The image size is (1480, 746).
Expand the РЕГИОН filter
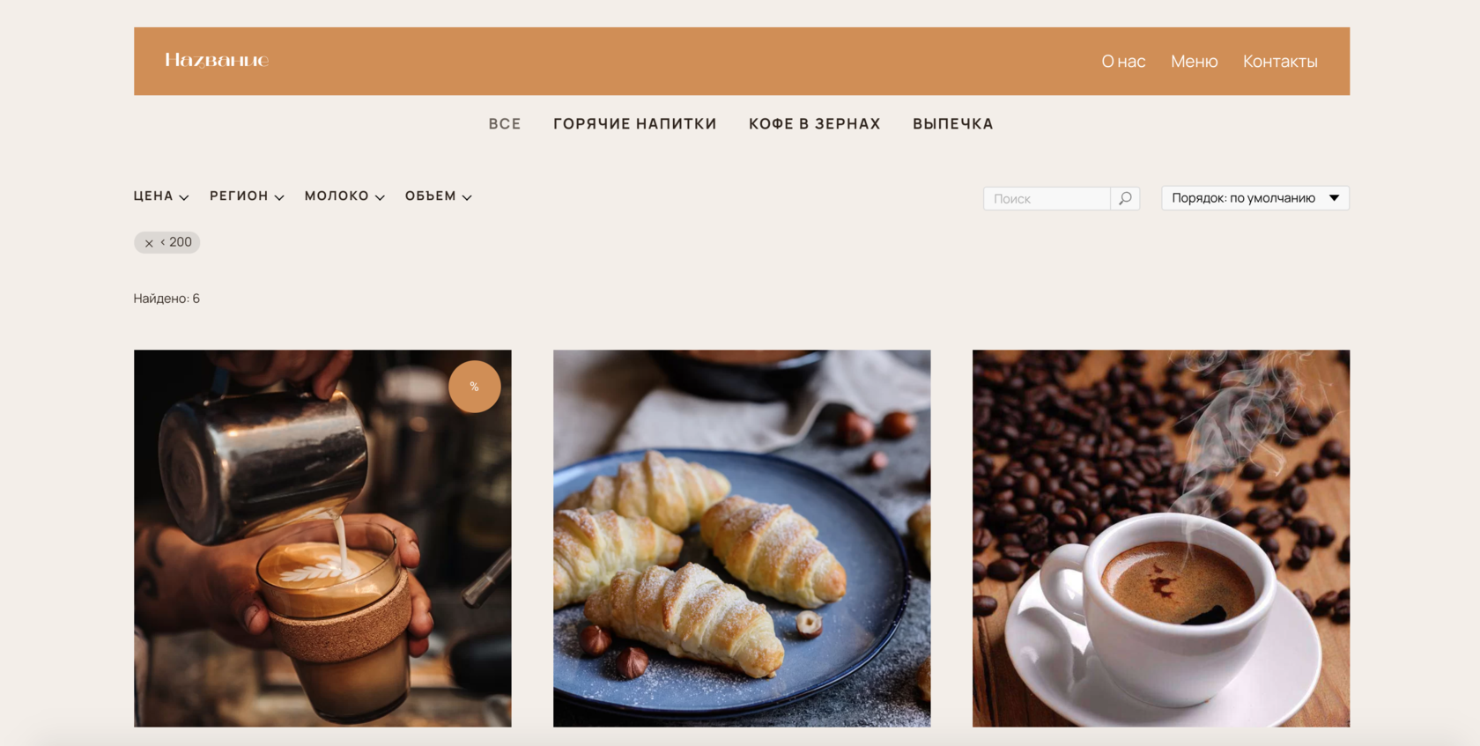coord(247,196)
